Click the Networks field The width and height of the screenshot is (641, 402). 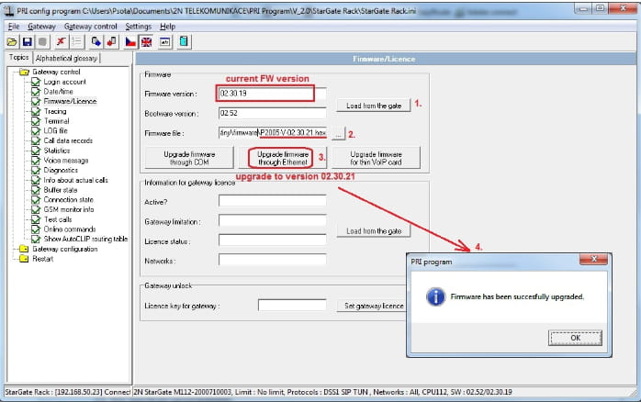[x=272, y=260]
